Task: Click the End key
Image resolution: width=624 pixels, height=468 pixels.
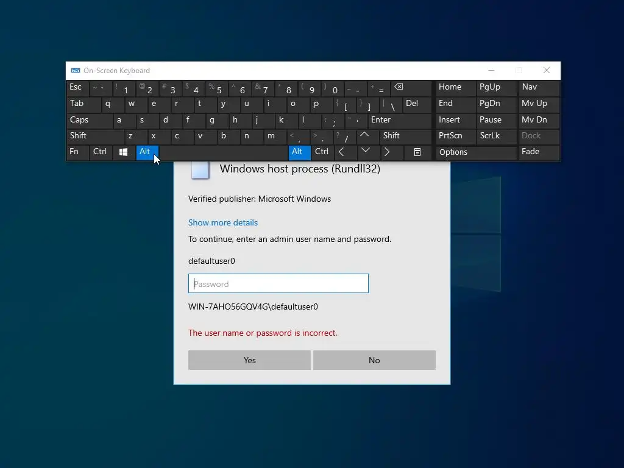Action: tap(456, 105)
